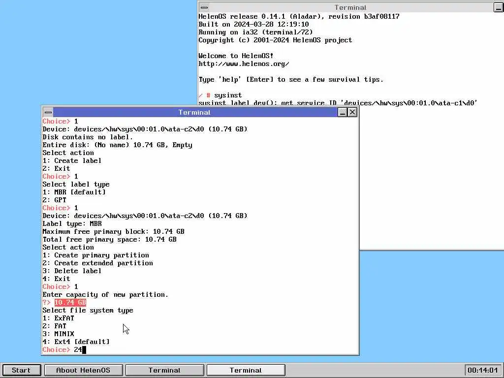Click 'Enter capacity of new partition.' line
The width and height of the screenshot is (504, 378).
point(105,294)
